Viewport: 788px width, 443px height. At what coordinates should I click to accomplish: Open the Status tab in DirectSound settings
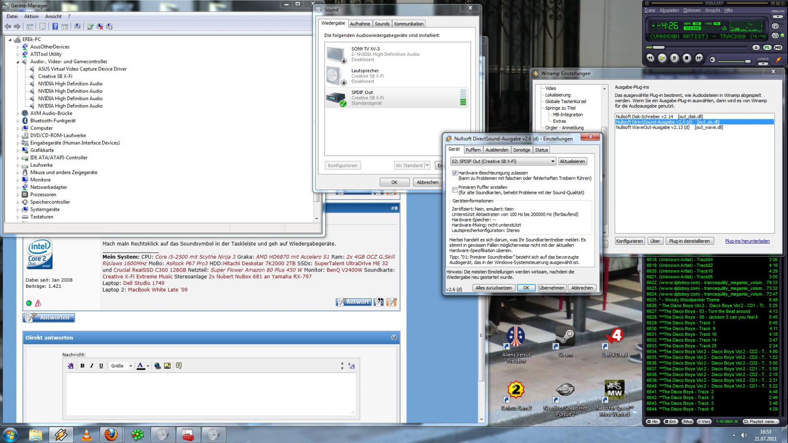[541, 150]
